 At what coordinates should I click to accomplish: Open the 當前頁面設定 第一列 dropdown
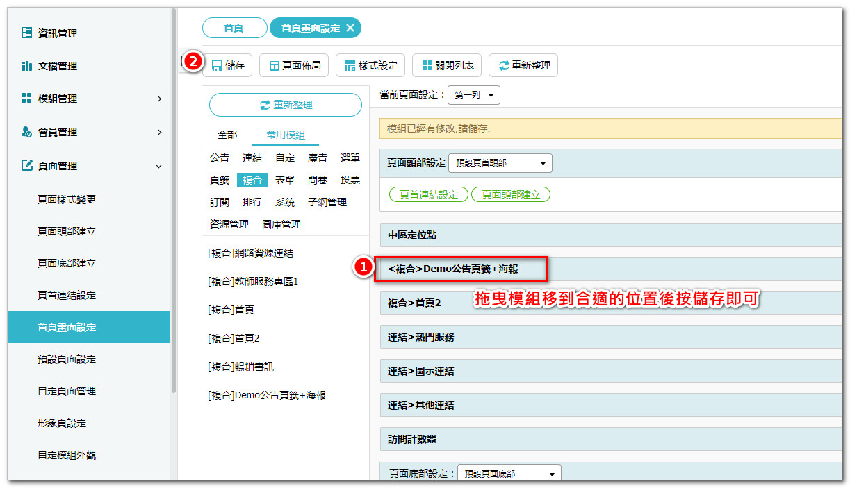(473, 95)
